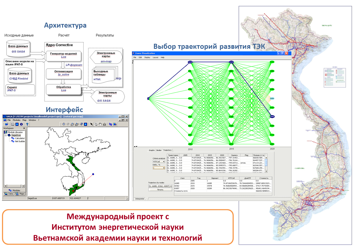The width and height of the screenshot is (355, 247).
Task: Expand the Trajectory by nodes combo box
Action: tap(171, 186)
